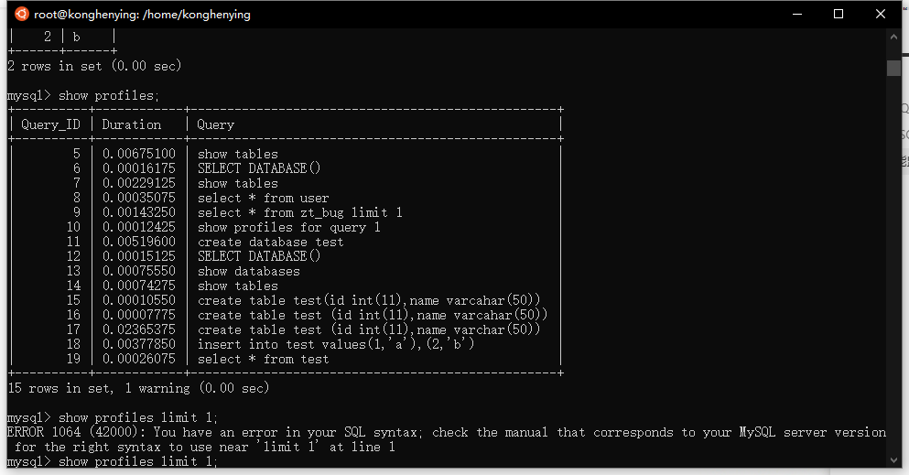Screen dimensions: 909x475
Task: Click the 'show profiles for query 1' row
Action: (x=288, y=227)
